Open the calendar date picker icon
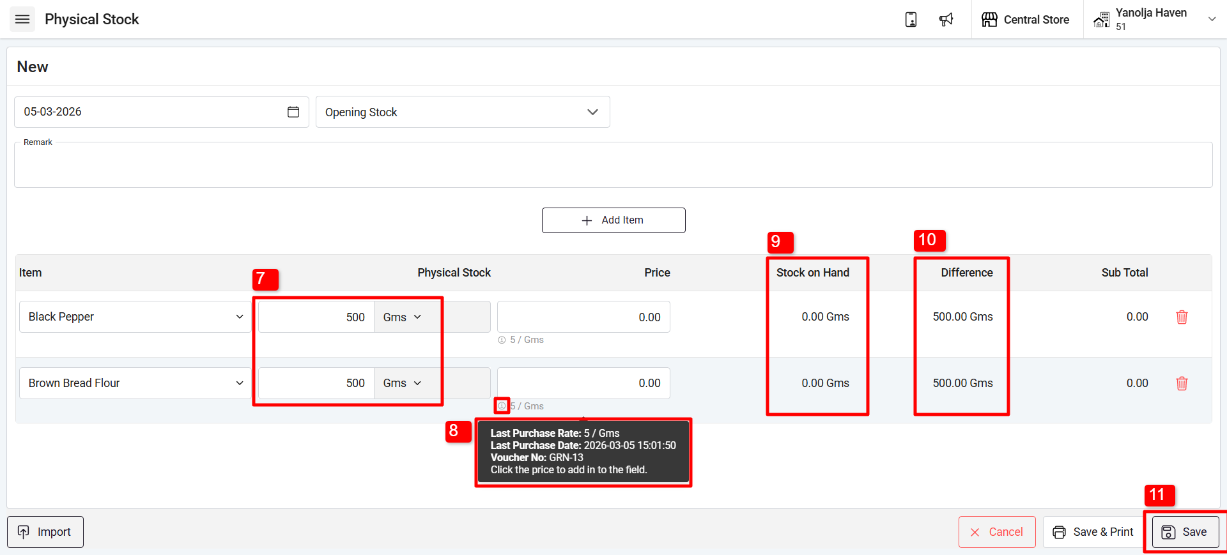Viewport: 1227px width, 555px height. point(293,112)
